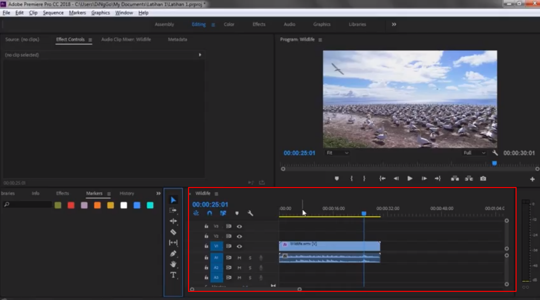The width and height of the screenshot is (540, 300).
Task: Hide the V1 track output
Action: (239, 246)
